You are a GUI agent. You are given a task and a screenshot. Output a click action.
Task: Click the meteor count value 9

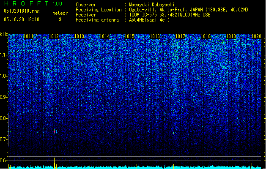point(60,19)
